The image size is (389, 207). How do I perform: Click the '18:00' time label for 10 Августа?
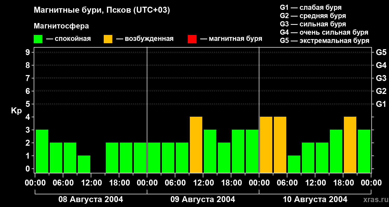(x=343, y=183)
